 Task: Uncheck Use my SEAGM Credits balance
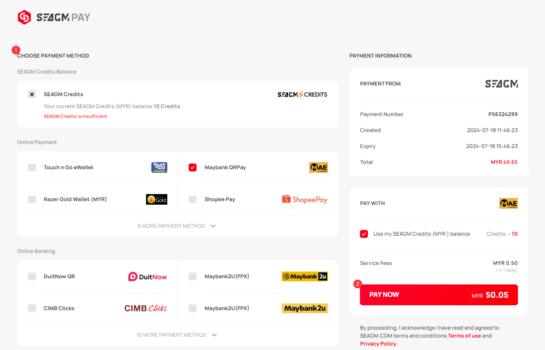coord(364,234)
